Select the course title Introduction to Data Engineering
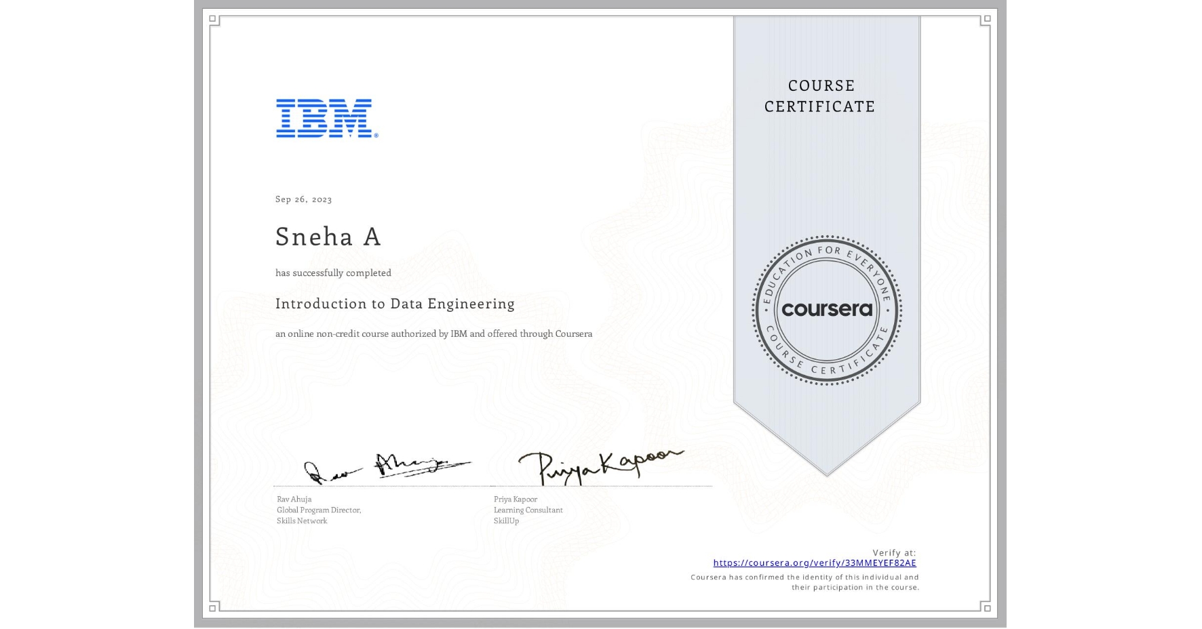 (x=394, y=304)
